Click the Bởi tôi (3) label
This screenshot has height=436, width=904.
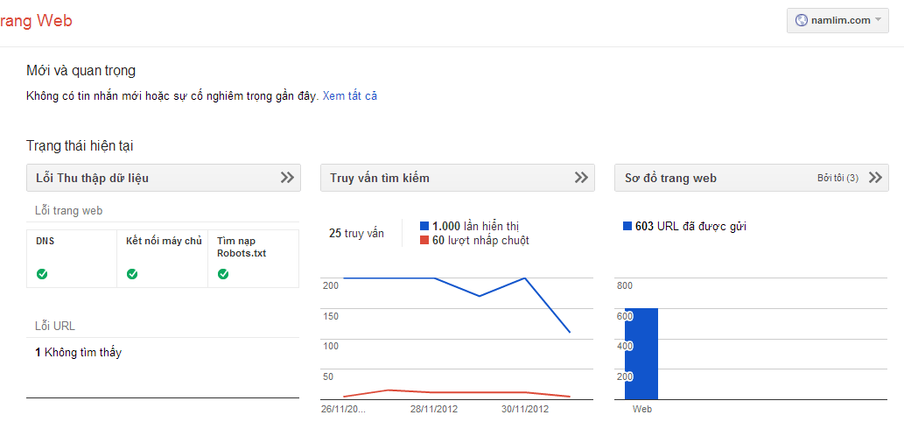click(837, 178)
